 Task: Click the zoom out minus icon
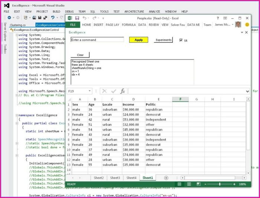click(x=205, y=184)
